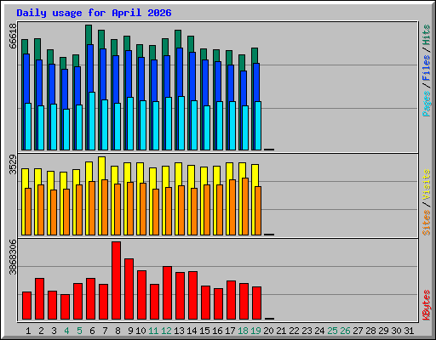Click the cyan "Pages" legend label
The height and width of the screenshot is (340, 436).
[x=426, y=104]
